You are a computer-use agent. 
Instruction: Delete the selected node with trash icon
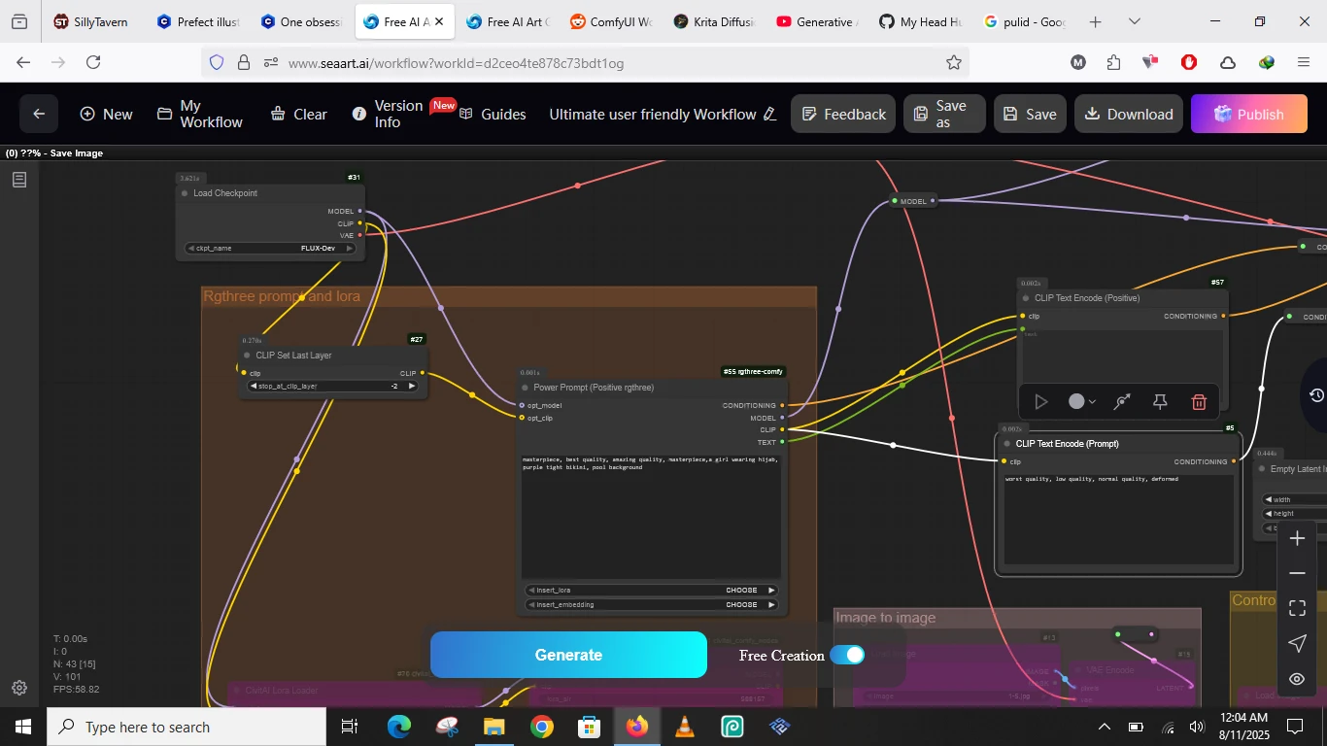click(1199, 402)
